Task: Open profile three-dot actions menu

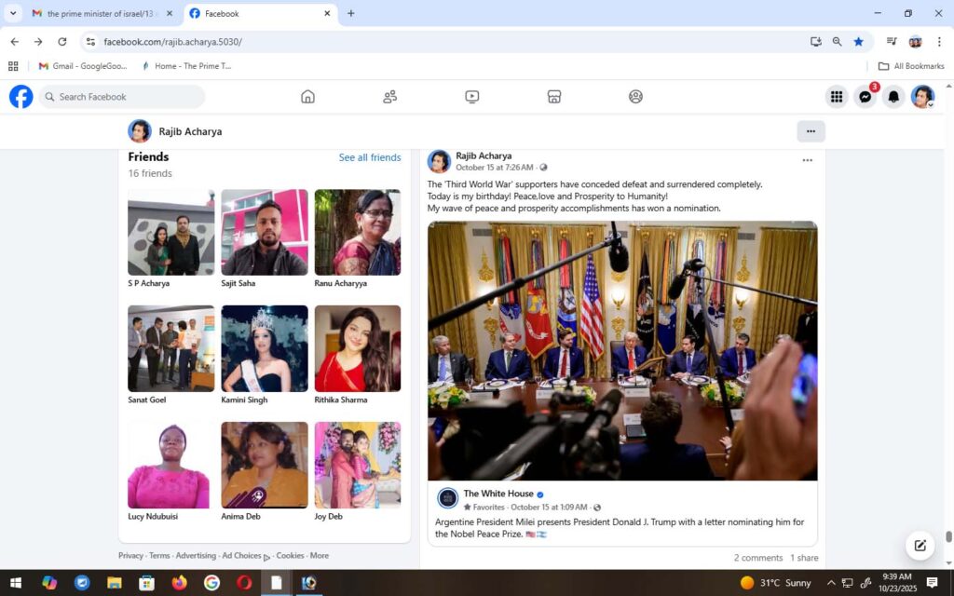Action: (811, 131)
